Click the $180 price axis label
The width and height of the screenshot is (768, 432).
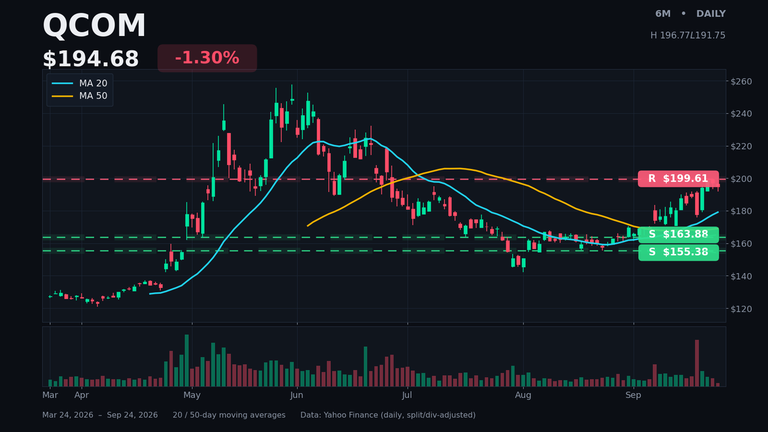[x=741, y=211]
